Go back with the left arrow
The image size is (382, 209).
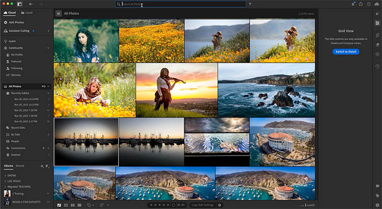[x=31, y=4]
